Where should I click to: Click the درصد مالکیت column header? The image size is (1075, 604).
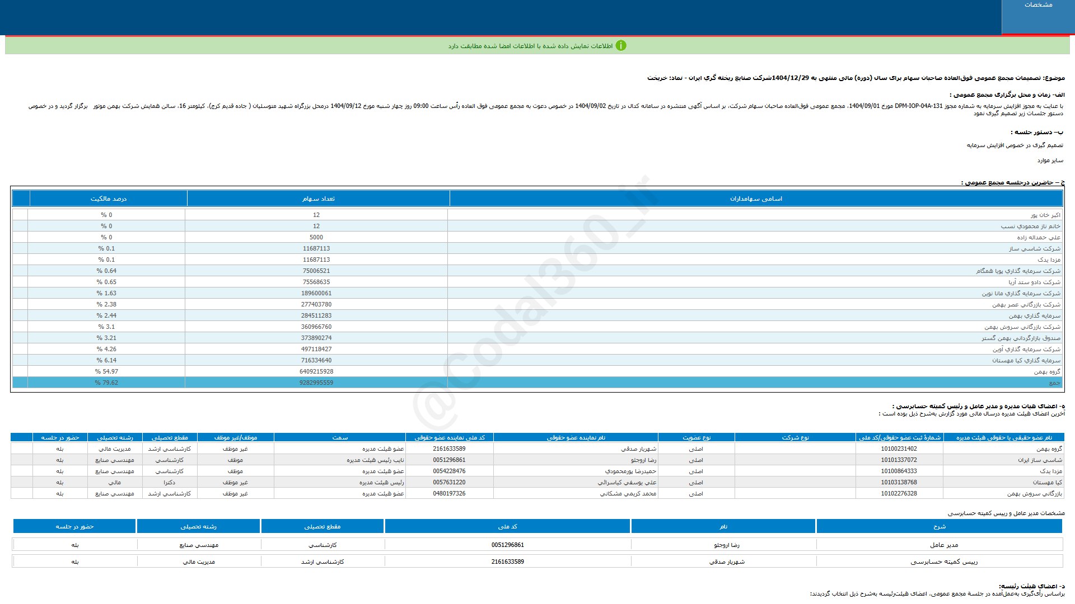point(108,199)
